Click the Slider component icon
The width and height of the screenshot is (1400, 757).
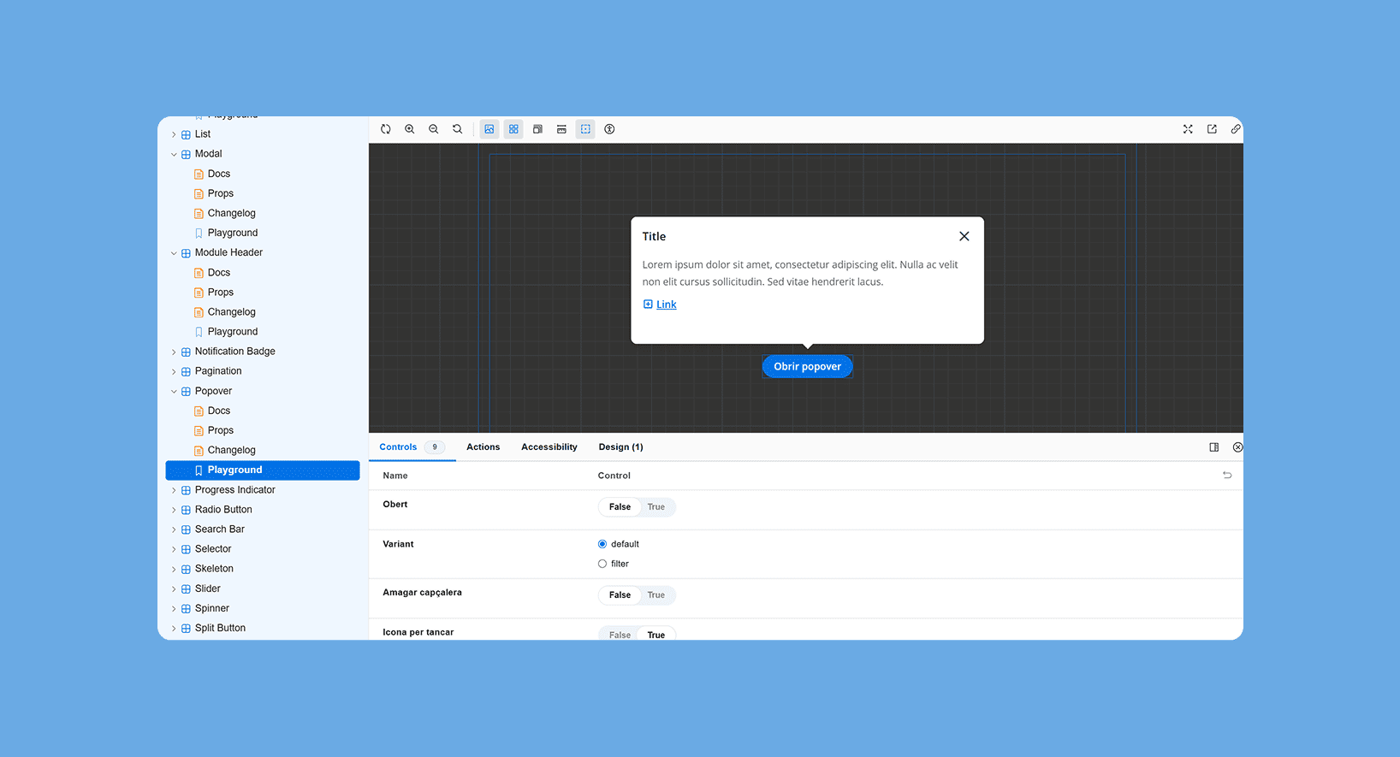186,589
